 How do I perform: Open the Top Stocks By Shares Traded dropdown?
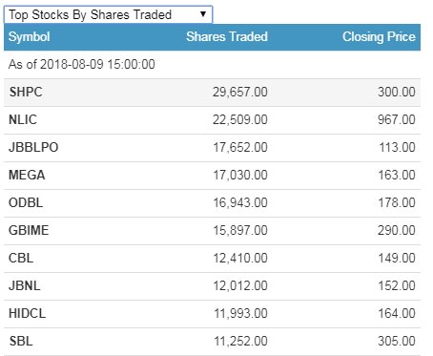tap(108, 14)
